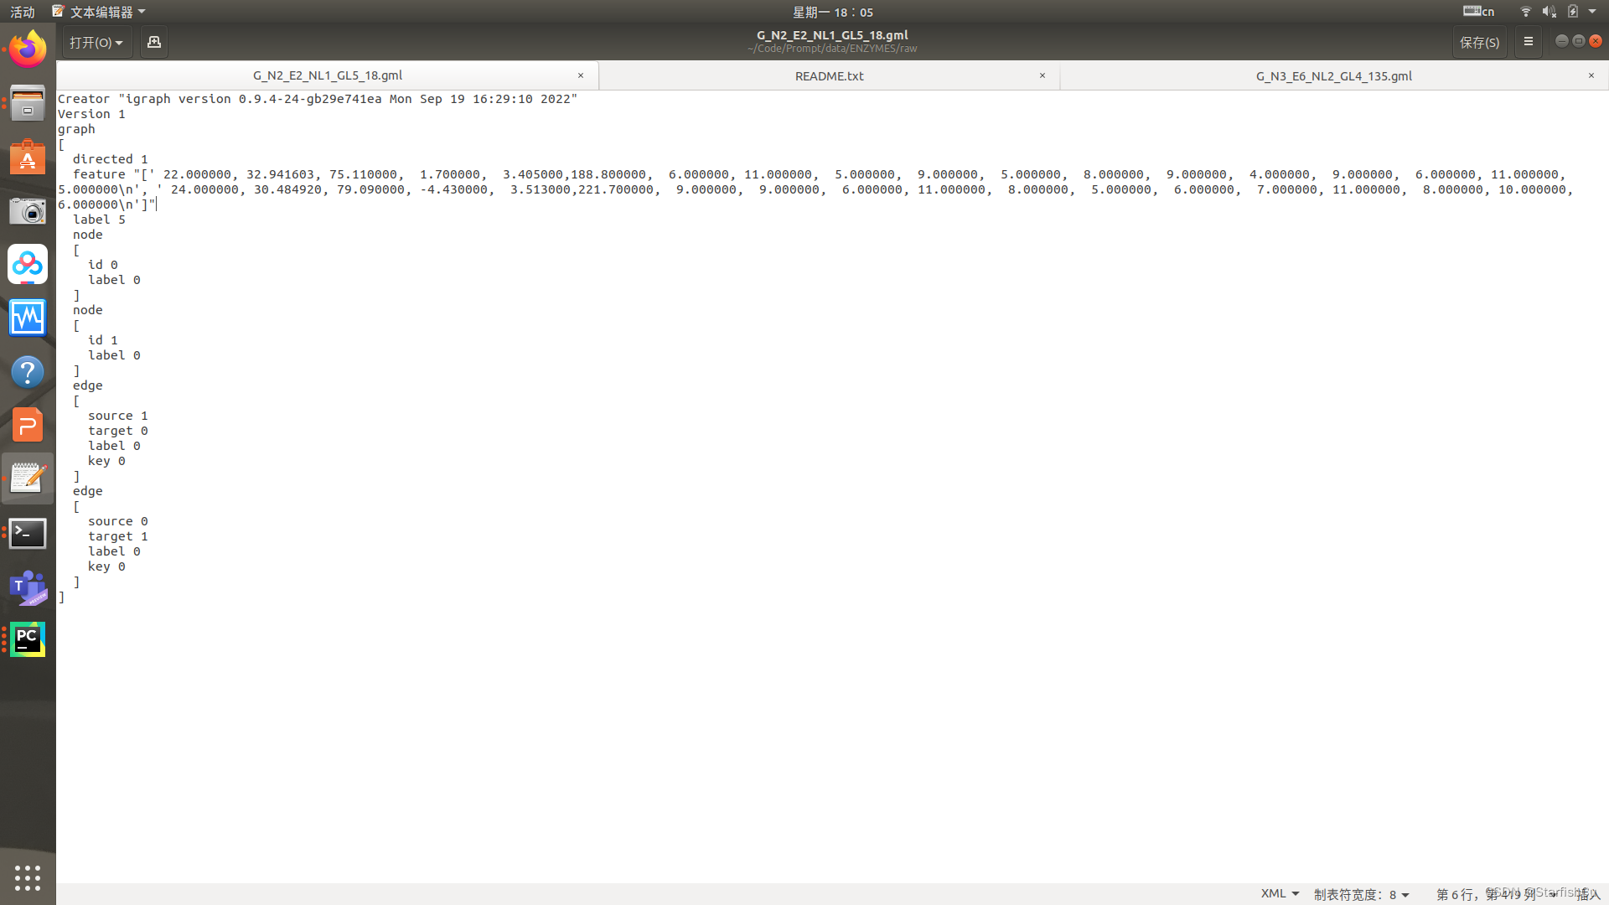Toggle insert/overwrite mode via 插入
The width and height of the screenshot is (1609, 905).
[1583, 894]
